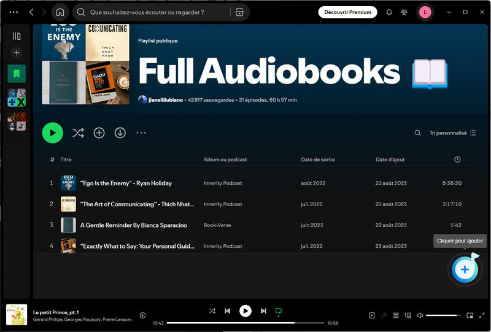Open the three-dot app menu
491x332 pixels.
(x=14, y=12)
